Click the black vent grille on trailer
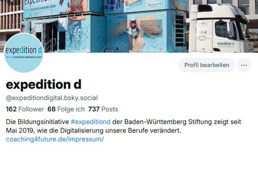The width and height of the screenshot is (258, 172). pyautogui.click(x=179, y=31)
